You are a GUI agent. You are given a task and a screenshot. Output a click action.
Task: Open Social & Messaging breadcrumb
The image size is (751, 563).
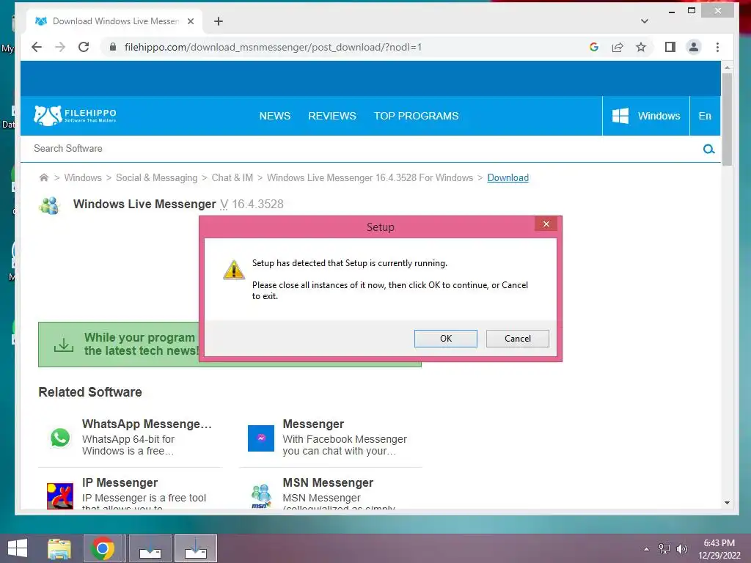point(157,177)
